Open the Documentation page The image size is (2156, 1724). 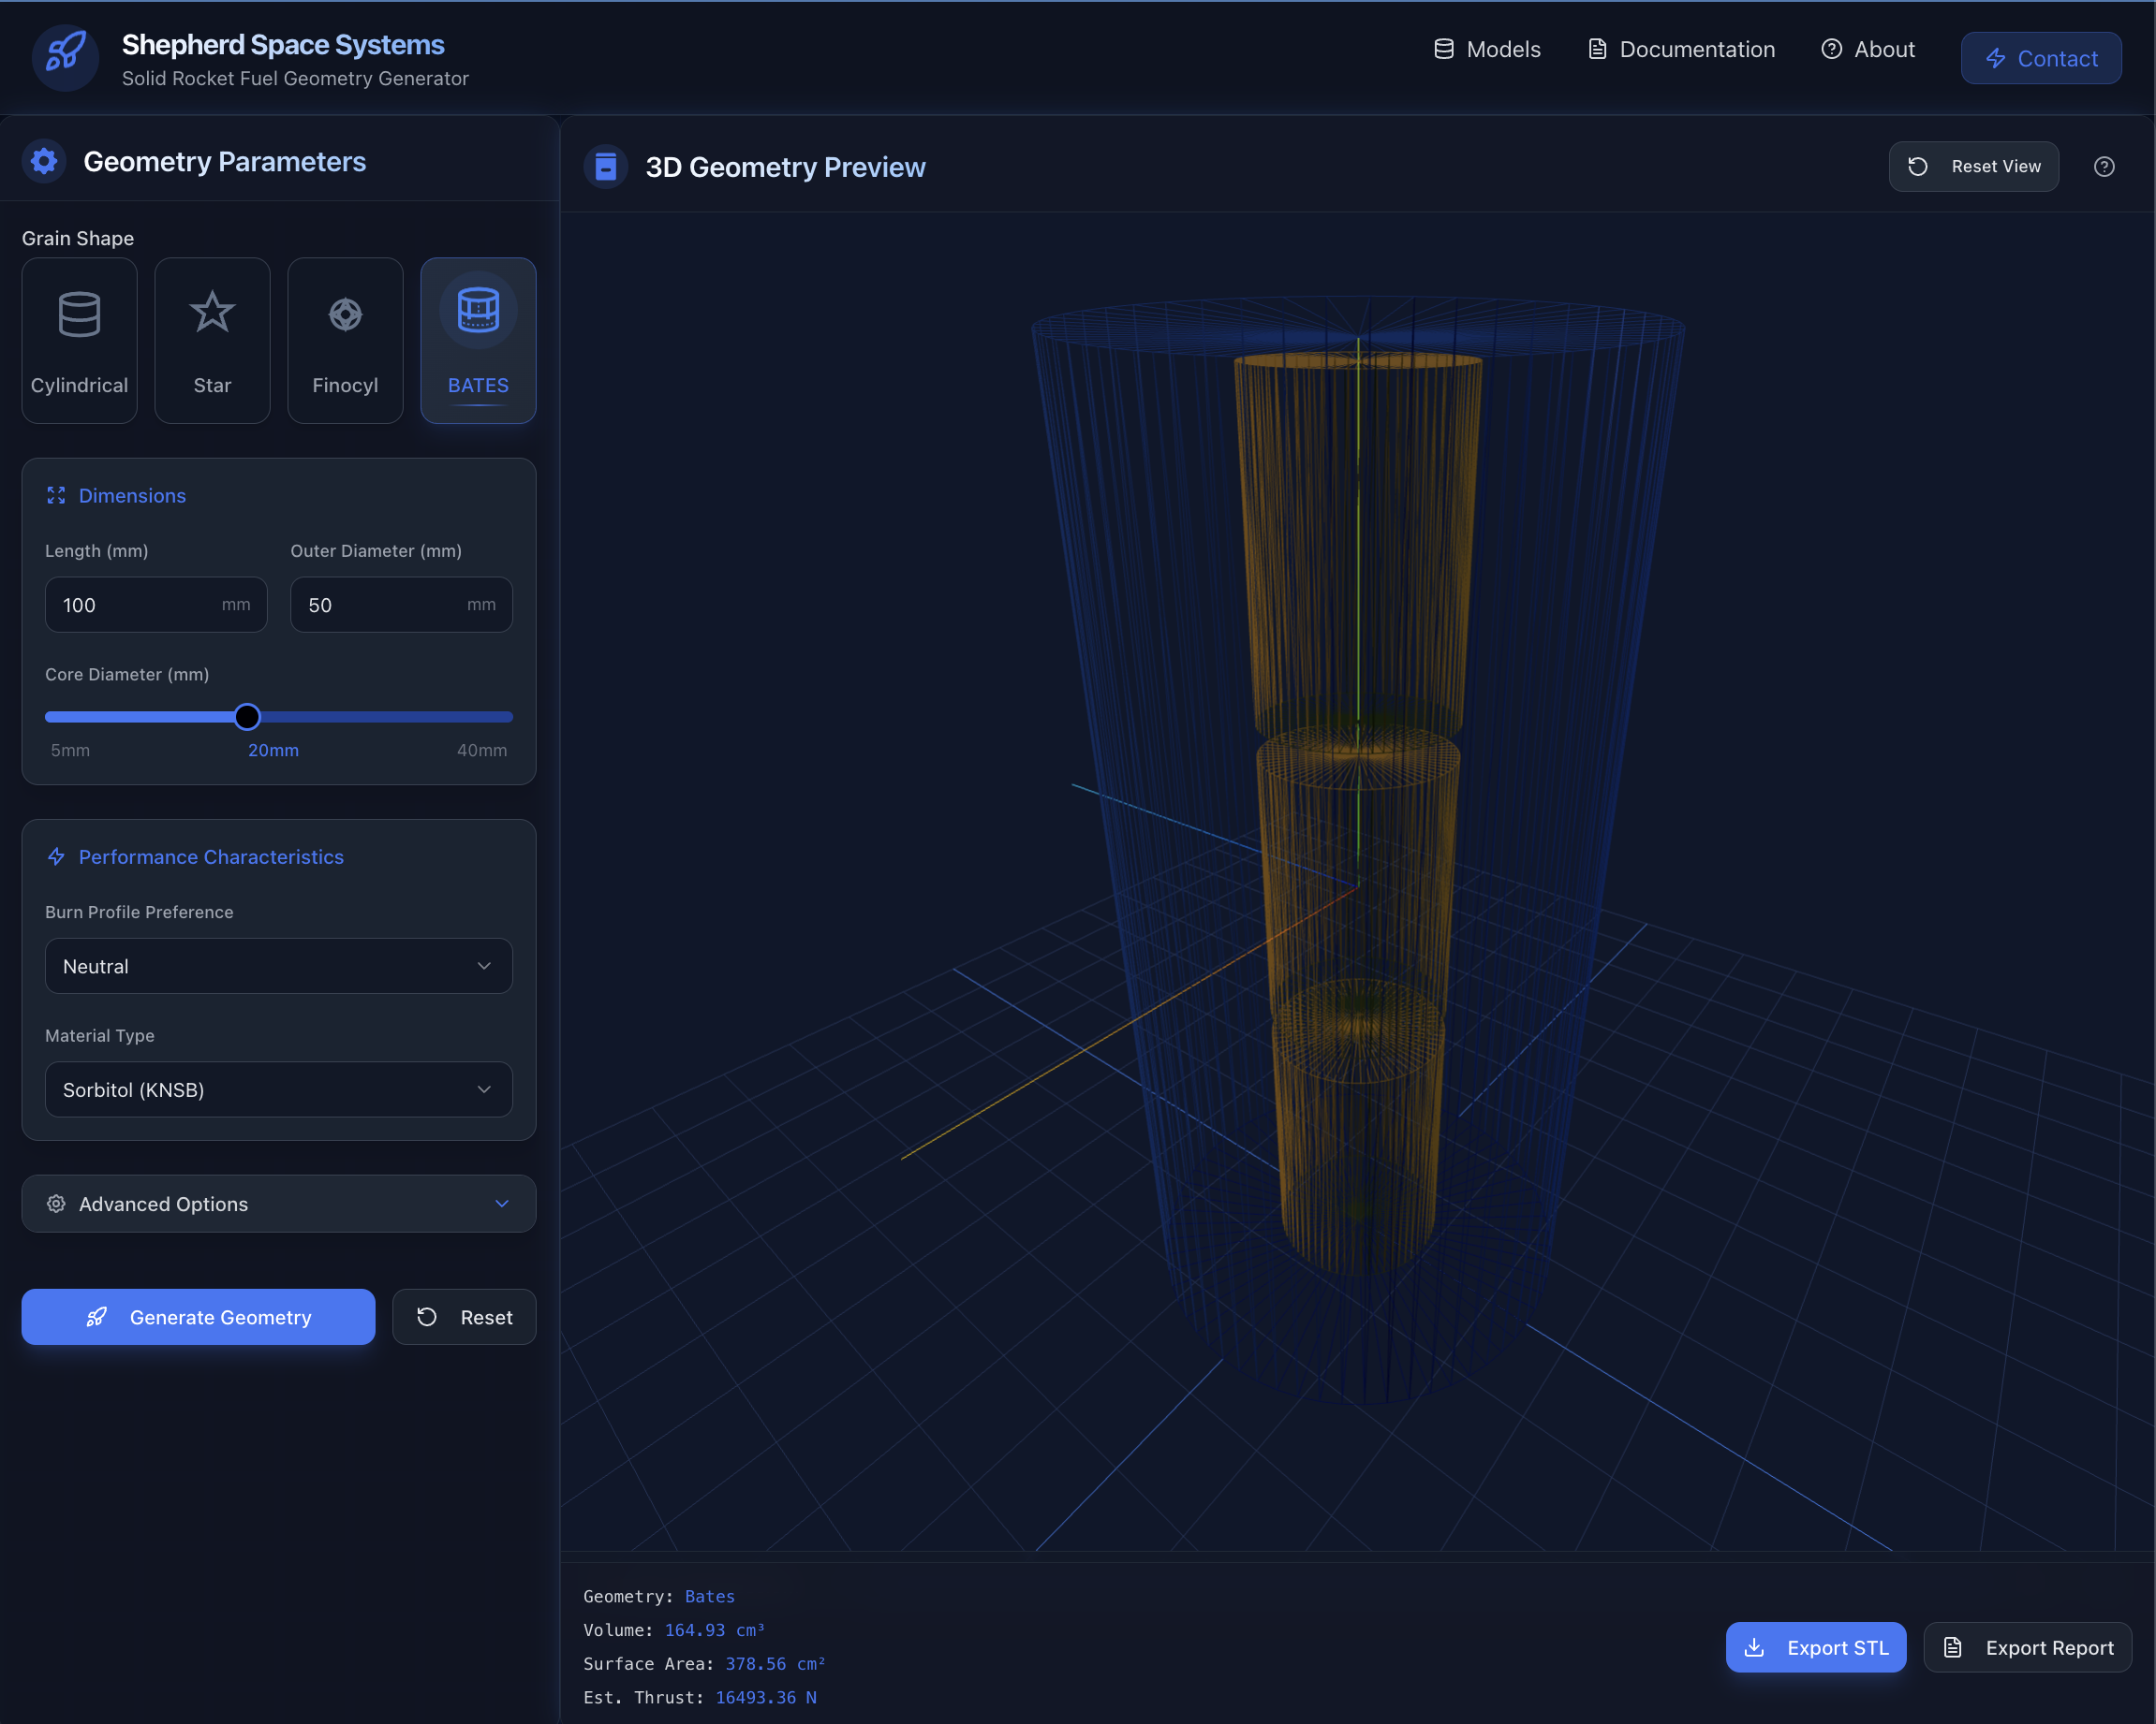pos(1680,48)
